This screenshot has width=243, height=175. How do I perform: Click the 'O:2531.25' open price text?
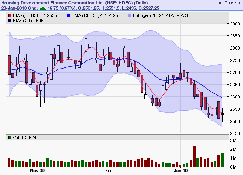[x=88, y=8]
